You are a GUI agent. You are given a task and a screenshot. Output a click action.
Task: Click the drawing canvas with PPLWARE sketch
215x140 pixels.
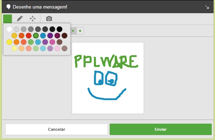(108, 78)
